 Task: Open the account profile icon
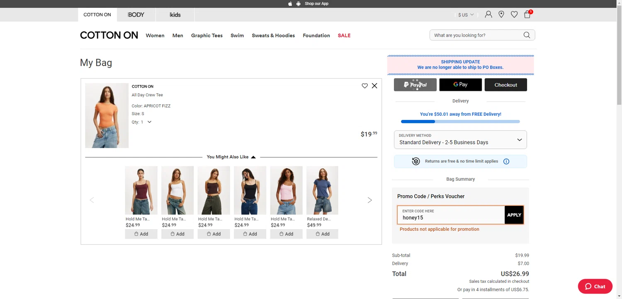pos(488,14)
